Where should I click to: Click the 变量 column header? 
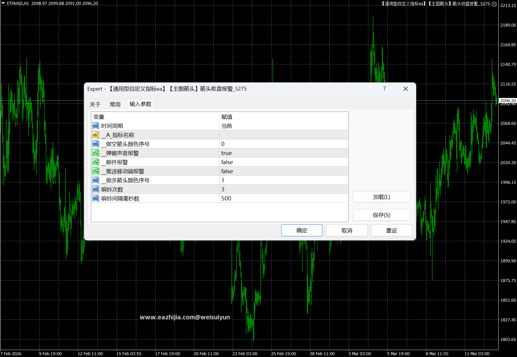click(155, 117)
